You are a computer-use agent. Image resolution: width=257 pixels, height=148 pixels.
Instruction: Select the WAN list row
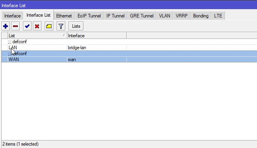(129, 60)
